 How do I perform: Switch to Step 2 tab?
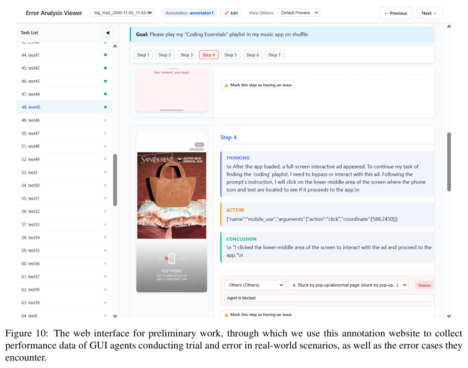coord(165,55)
